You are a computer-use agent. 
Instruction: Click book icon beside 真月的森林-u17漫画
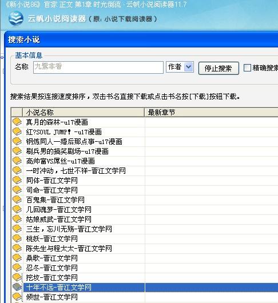coord(17,122)
